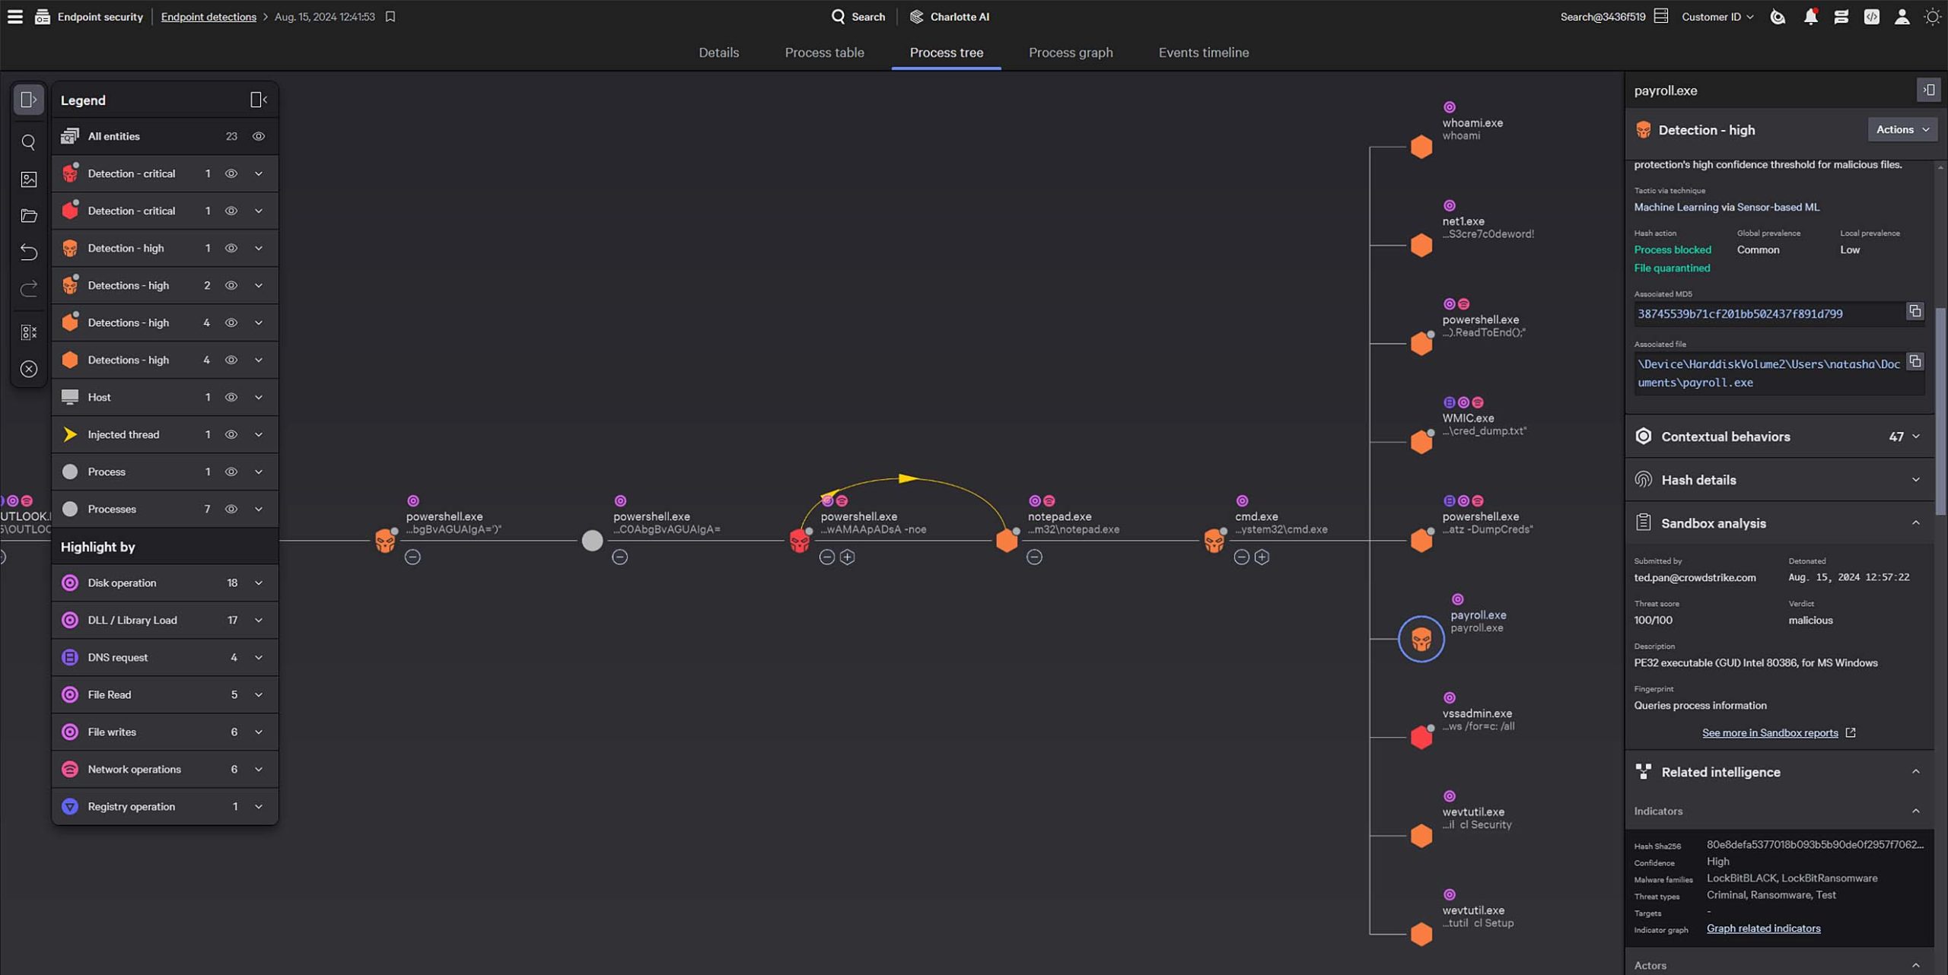Copy the associated file path
Viewport: 1948px width, 975px height.
point(1915,361)
